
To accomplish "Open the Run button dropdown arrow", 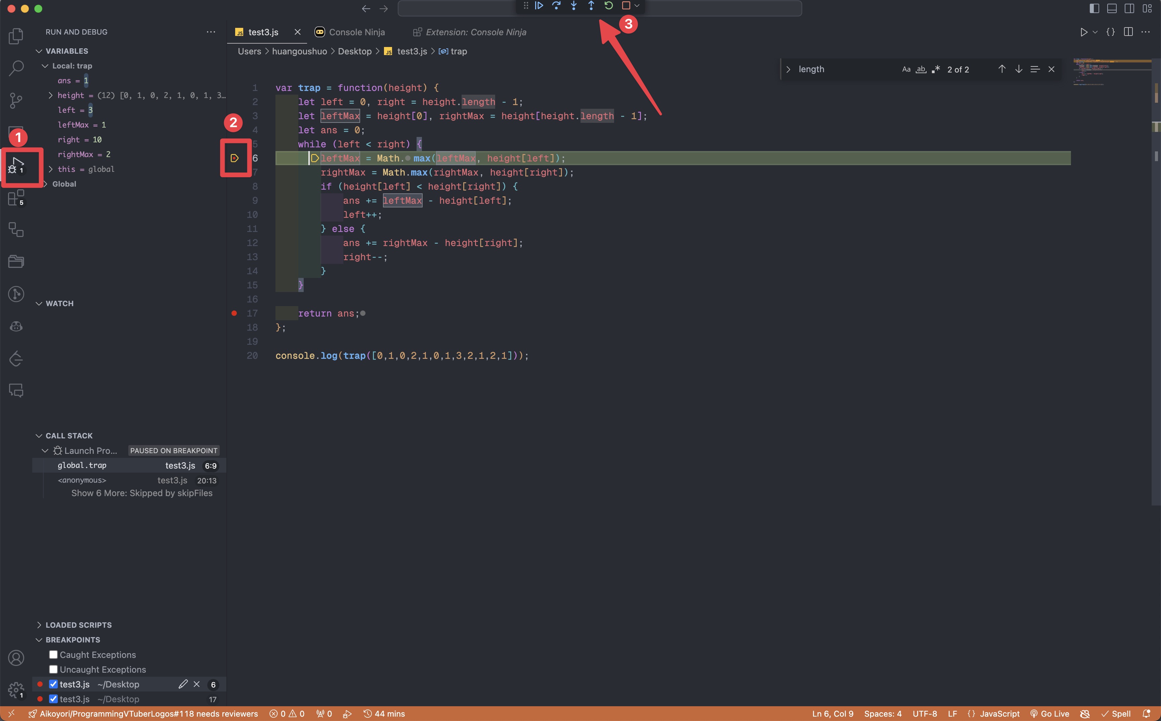I will tap(1095, 32).
